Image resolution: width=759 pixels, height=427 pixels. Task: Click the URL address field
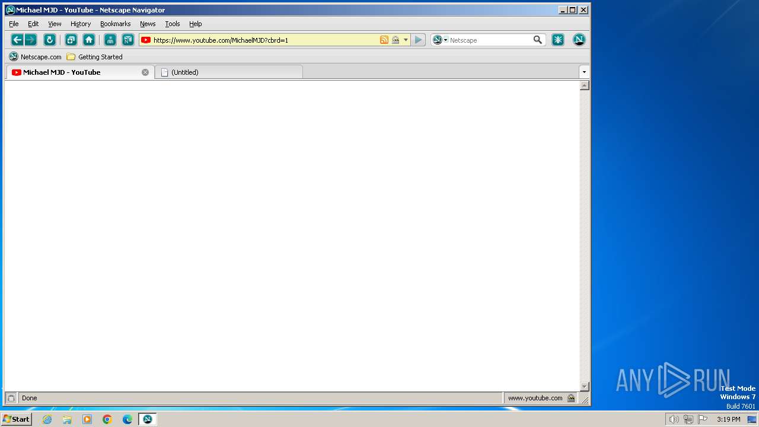point(266,40)
